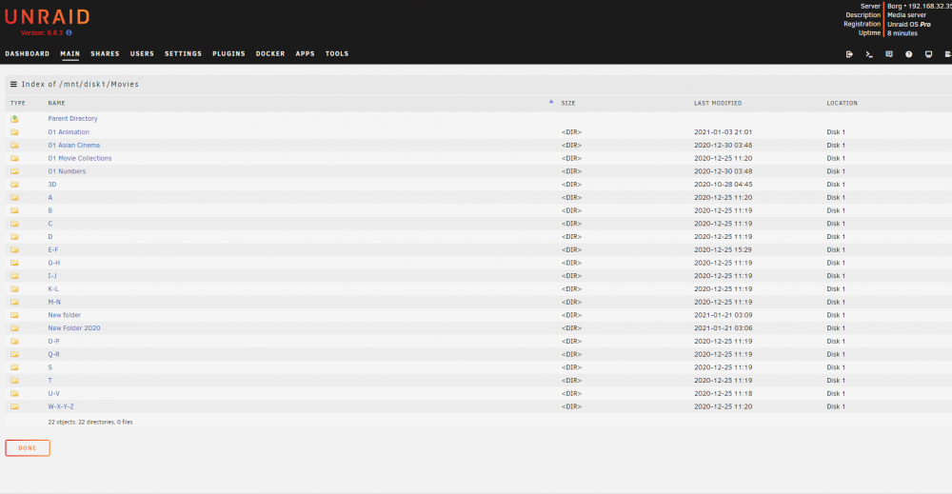This screenshot has width=952, height=494.
Task: Open the terminal icon in header
Action: pos(869,54)
